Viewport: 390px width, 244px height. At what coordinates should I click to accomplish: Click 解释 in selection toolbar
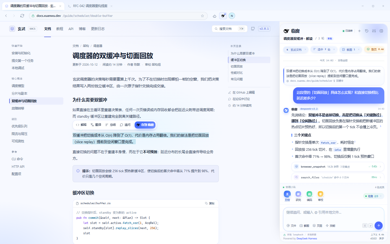click(81, 125)
